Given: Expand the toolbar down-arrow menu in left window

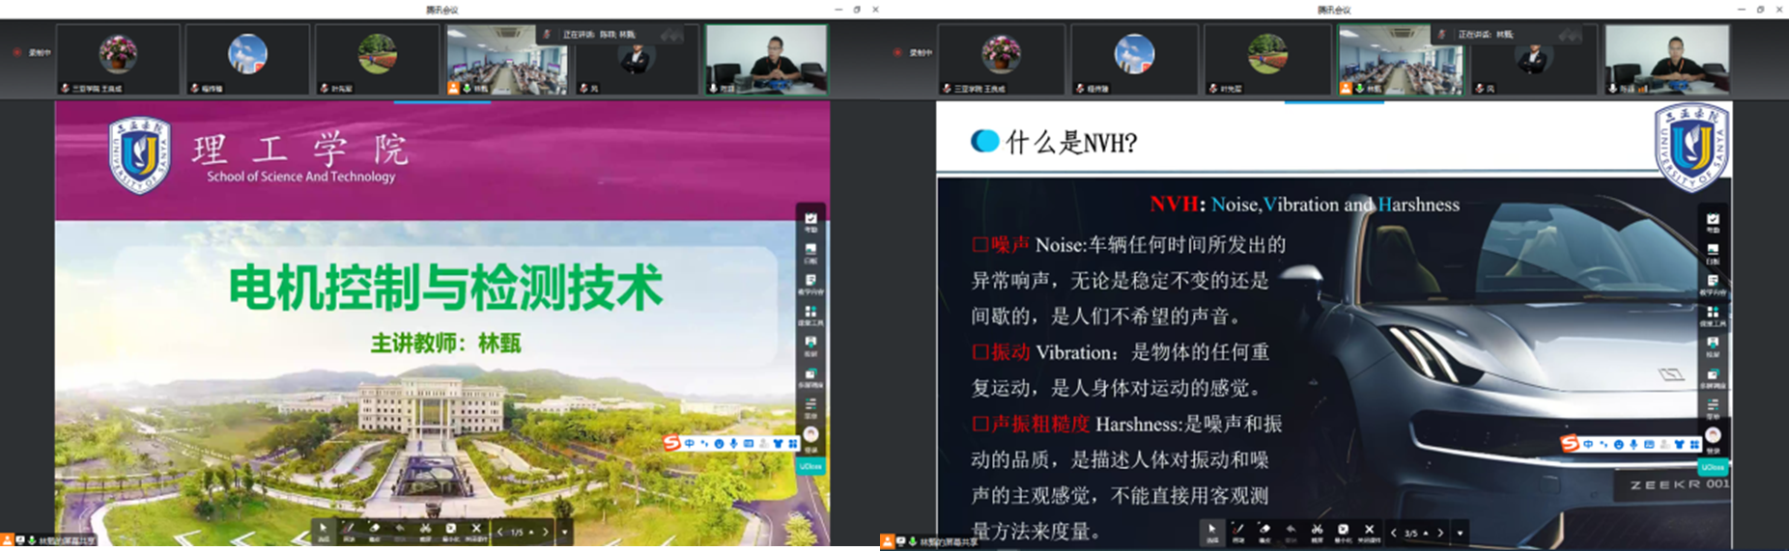Looking at the screenshot, I should pyautogui.click(x=565, y=532).
